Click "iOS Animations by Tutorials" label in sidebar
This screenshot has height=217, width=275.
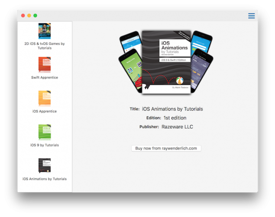coord(44,179)
